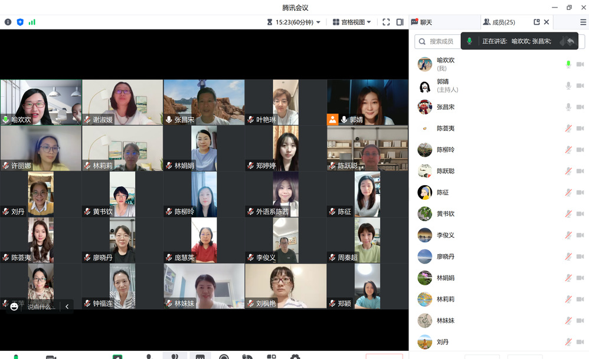Image resolution: width=589 pixels, height=359 pixels.
Task: Select 许丽娜's video tile
Action: [41, 148]
